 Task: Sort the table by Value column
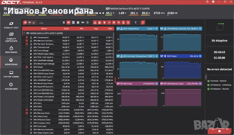[x=66, y=28]
